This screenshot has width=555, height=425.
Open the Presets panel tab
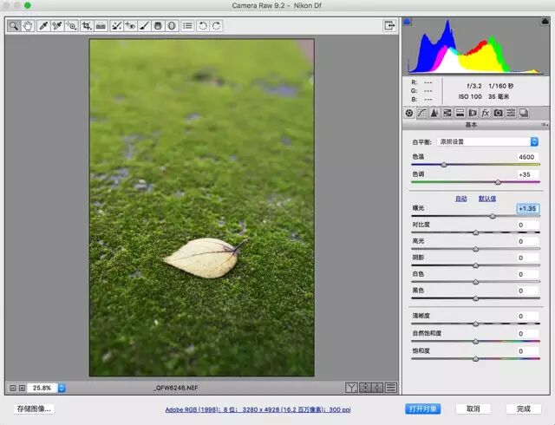(x=511, y=113)
